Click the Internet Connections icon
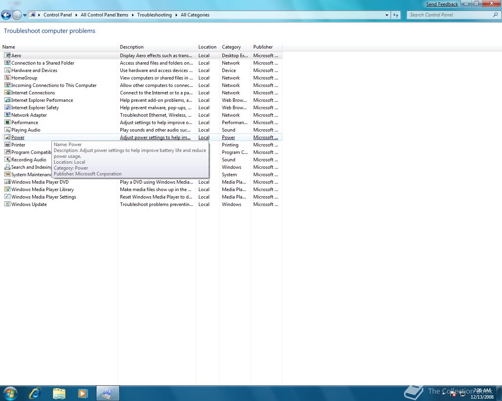This screenshot has width=502, height=401. tap(7, 93)
